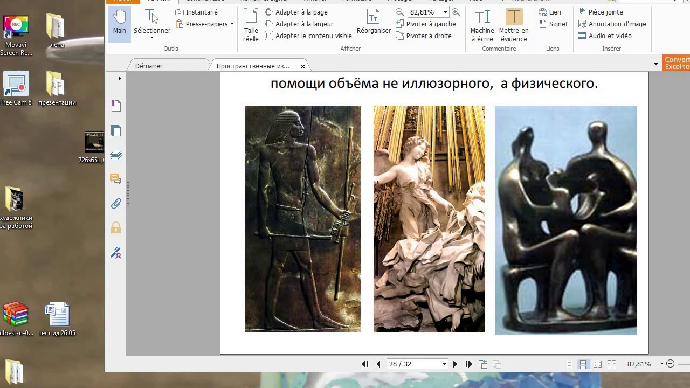Expand the left navigation panel arrow
Image resolution: width=690 pixels, height=388 pixels.
120,78
